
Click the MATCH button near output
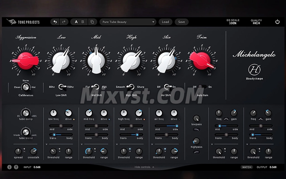247,167
